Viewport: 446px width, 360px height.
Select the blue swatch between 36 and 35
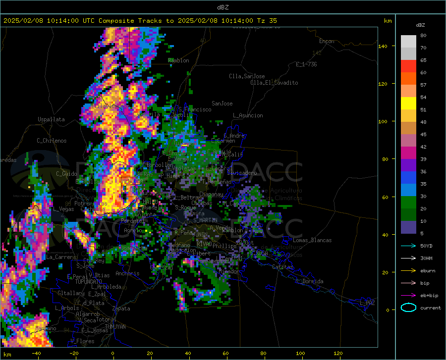[408, 178]
